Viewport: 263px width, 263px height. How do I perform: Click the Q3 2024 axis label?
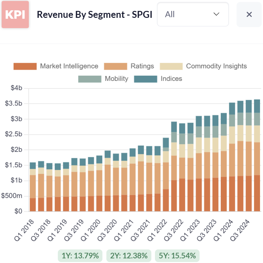click(x=240, y=230)
